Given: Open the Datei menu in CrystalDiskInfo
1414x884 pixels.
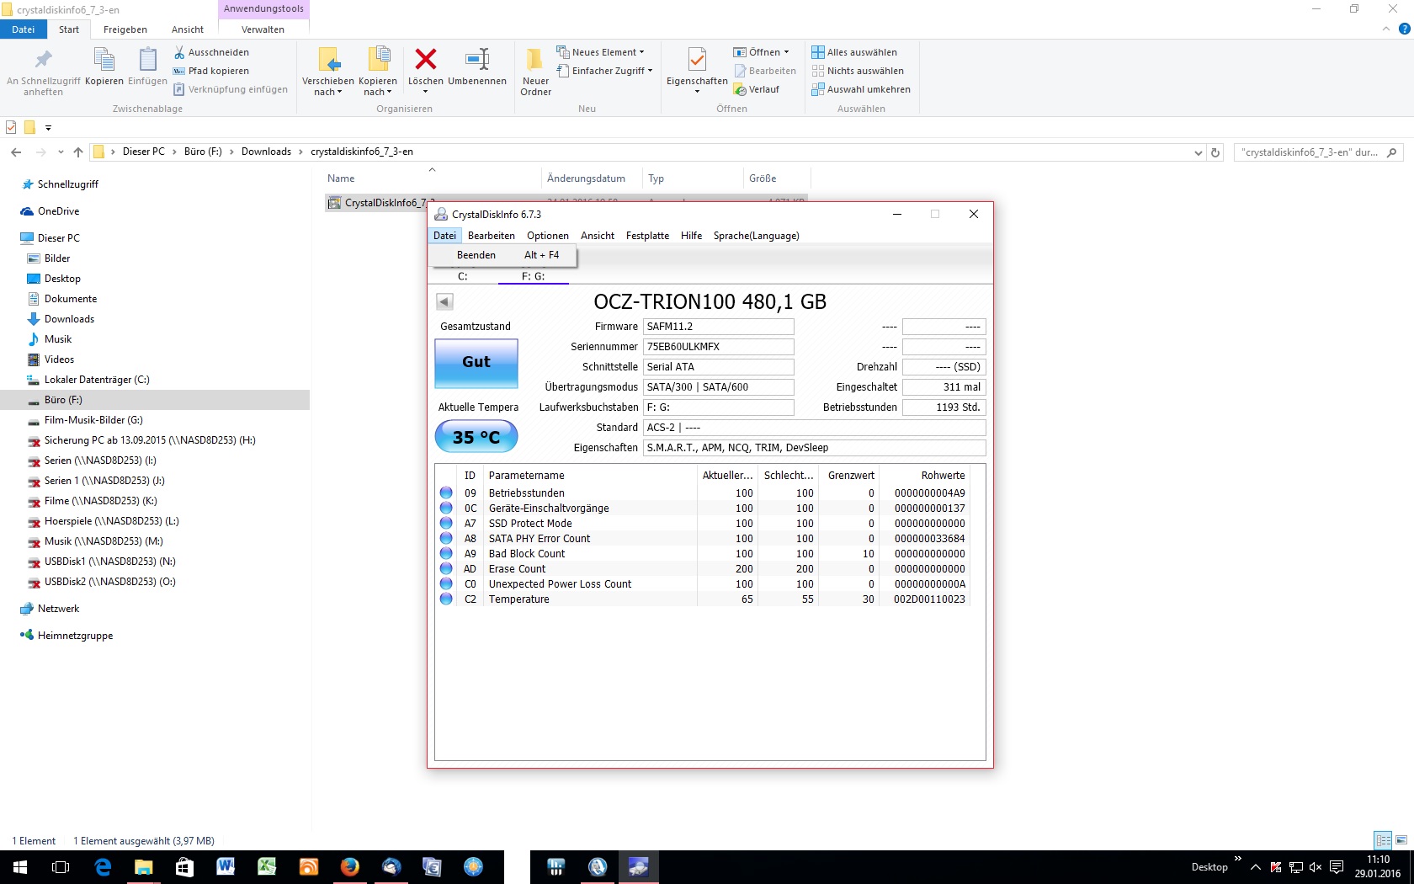Looking at the screenshot, I should click(444, 236).
